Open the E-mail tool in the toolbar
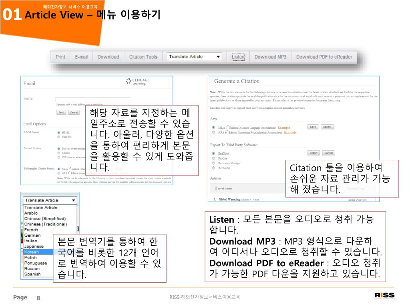 tap(81, 57)
